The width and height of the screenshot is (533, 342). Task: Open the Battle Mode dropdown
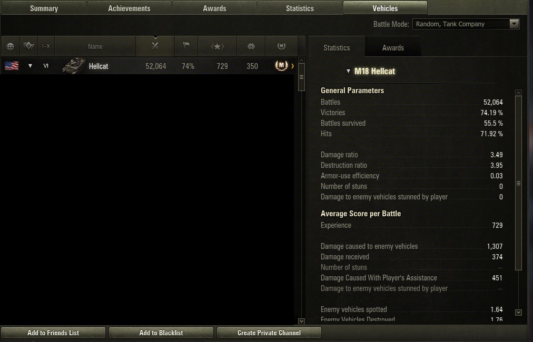466,24
